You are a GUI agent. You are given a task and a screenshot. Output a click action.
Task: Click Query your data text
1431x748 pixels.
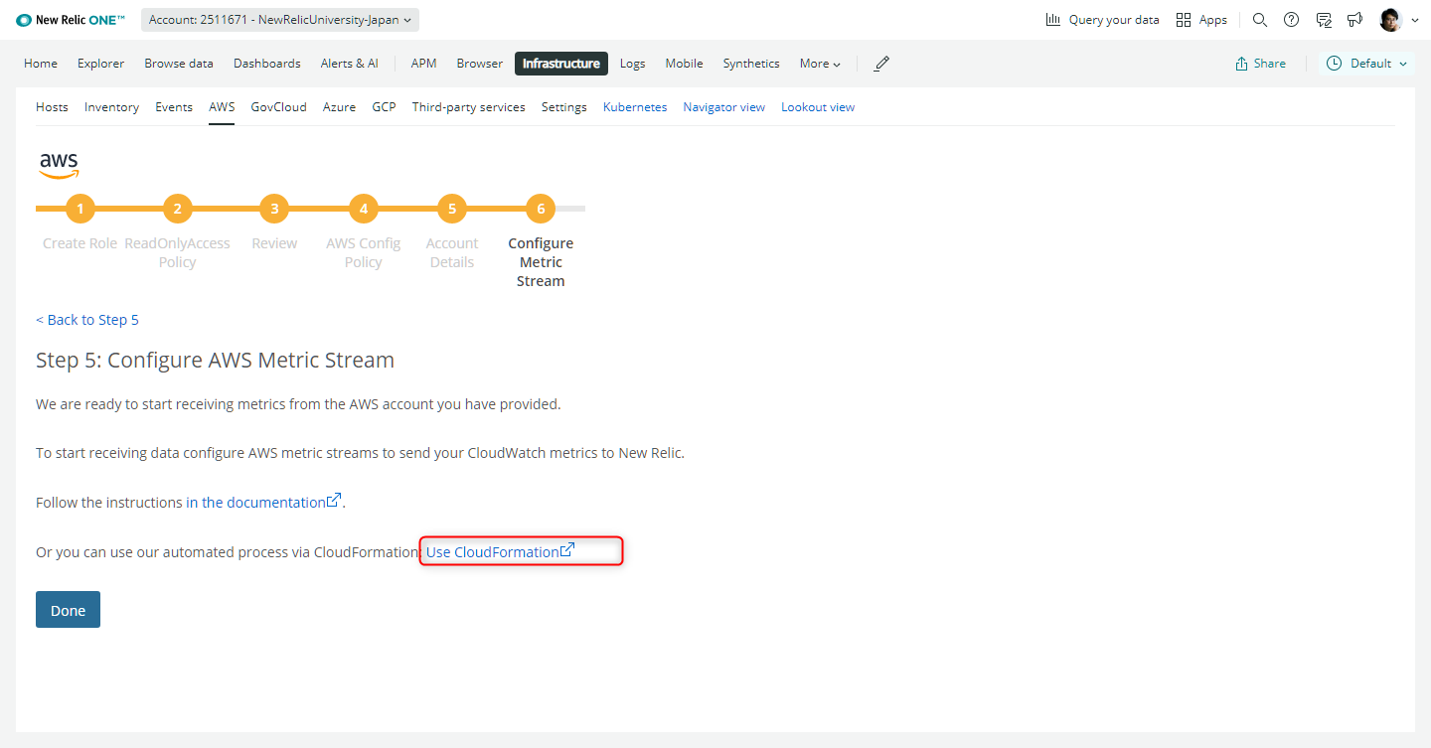(x=1114, y=20)
